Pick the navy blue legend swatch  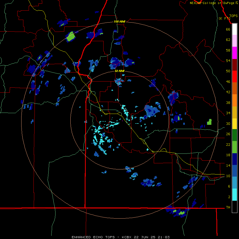pos(234,159)
